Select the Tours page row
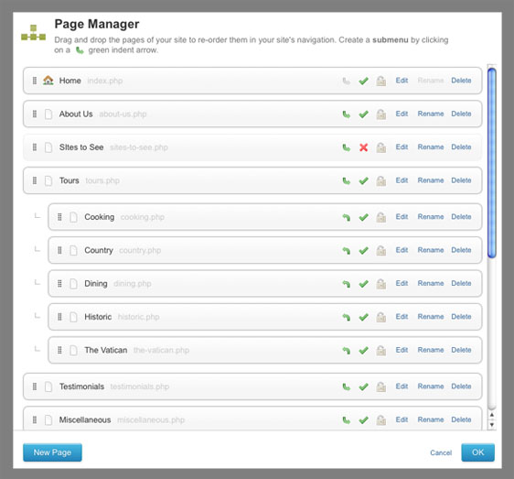 coord(252,180)
